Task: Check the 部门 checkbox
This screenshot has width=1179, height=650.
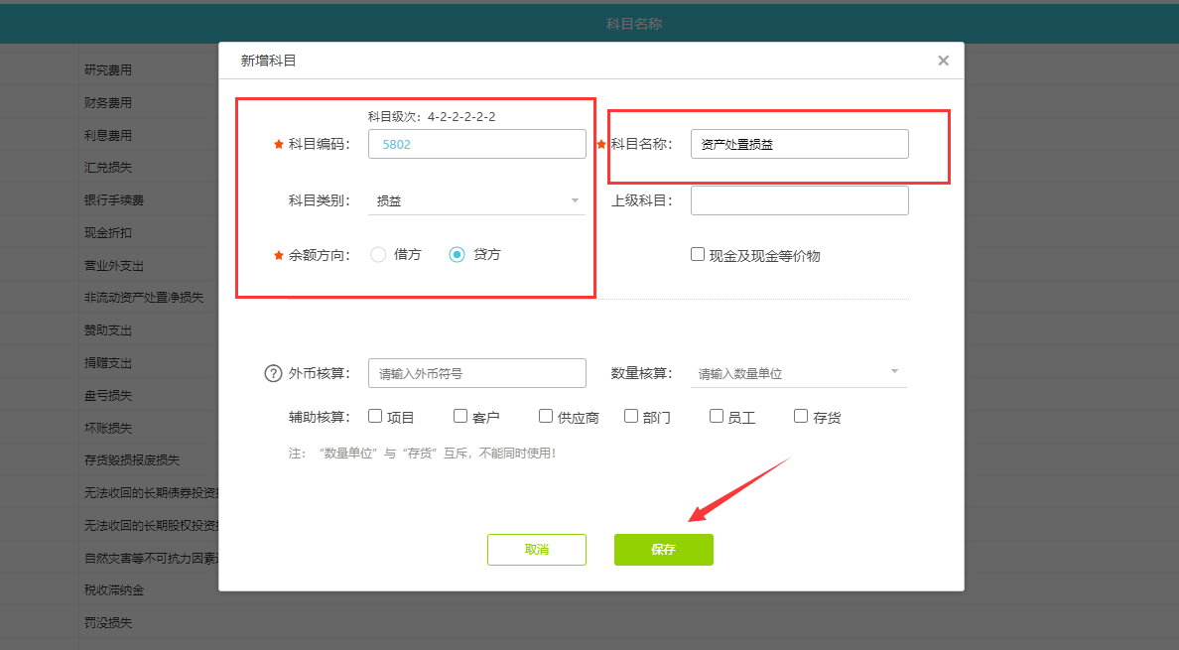Action: pos(631,417)
